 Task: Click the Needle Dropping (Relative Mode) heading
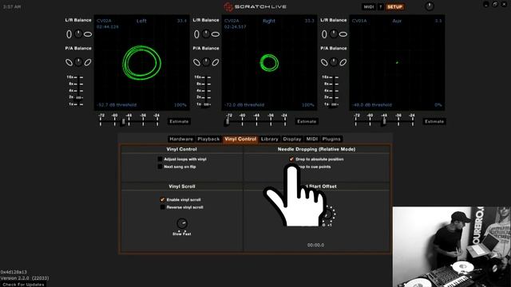tap(316, 149)
